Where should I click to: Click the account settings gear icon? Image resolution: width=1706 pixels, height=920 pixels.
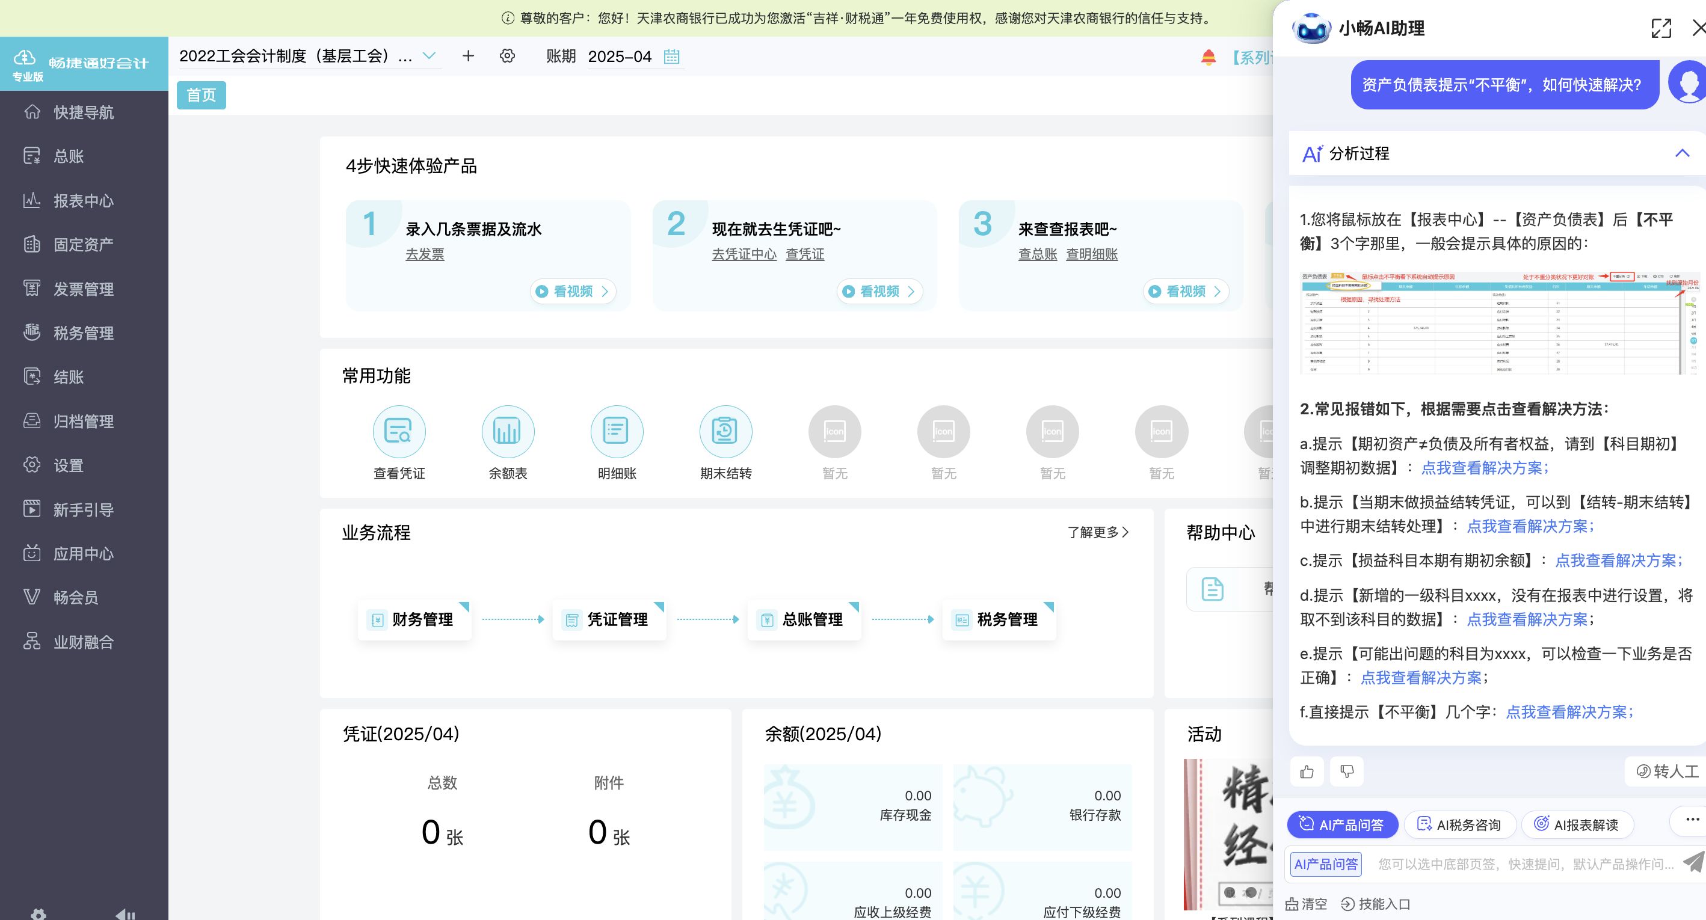(x=507, y=57)
